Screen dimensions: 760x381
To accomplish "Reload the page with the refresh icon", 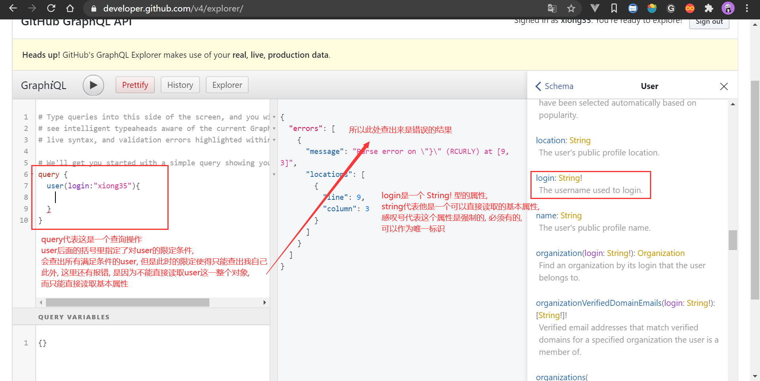I will pos(51,8).
